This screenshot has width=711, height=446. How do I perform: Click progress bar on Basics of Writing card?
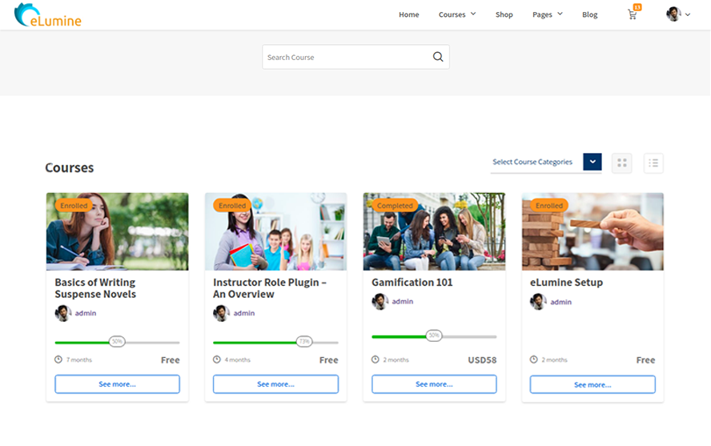click(118, 342)
